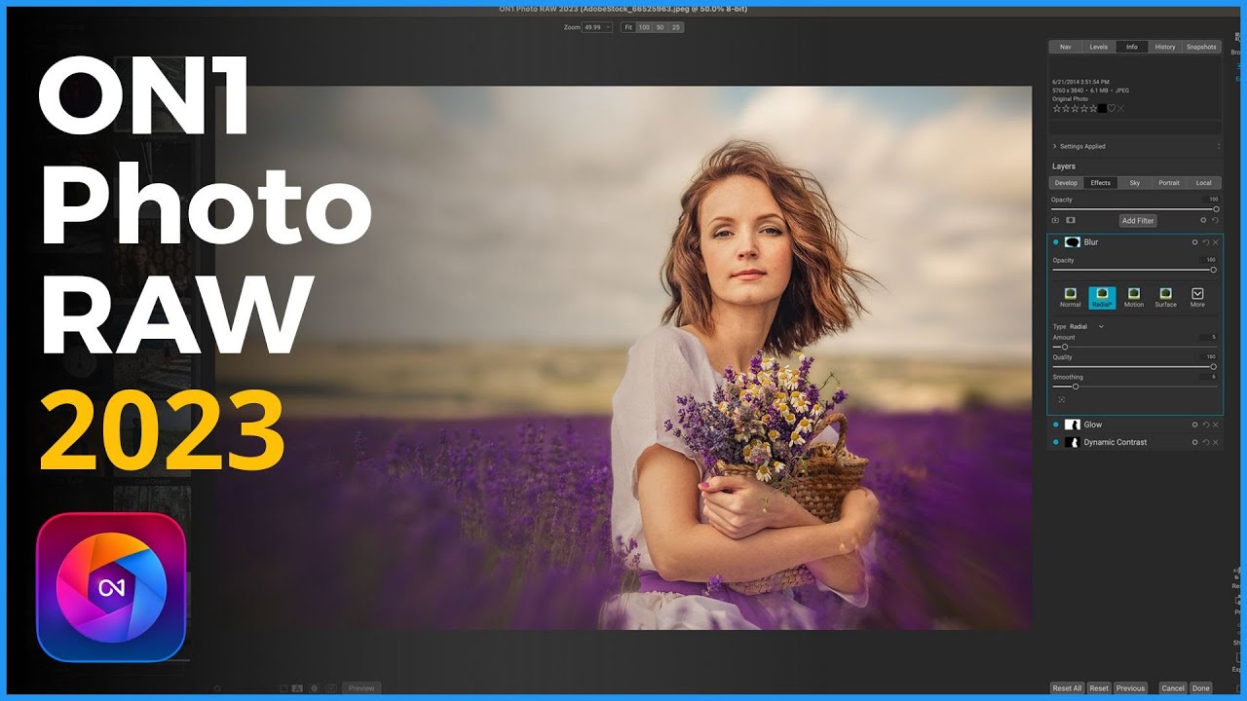Open the Effects tab

tap(1101, 183)
